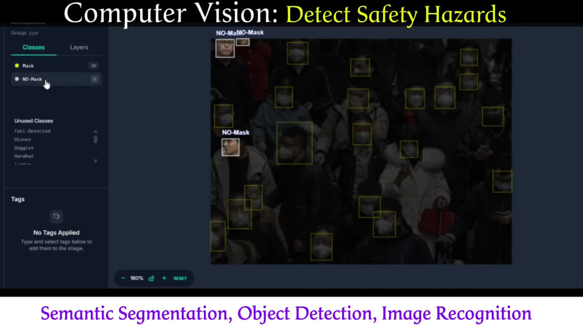Click the white NO-Mask color dot
This screenshot has height=328, width=583.
[17, 79]
